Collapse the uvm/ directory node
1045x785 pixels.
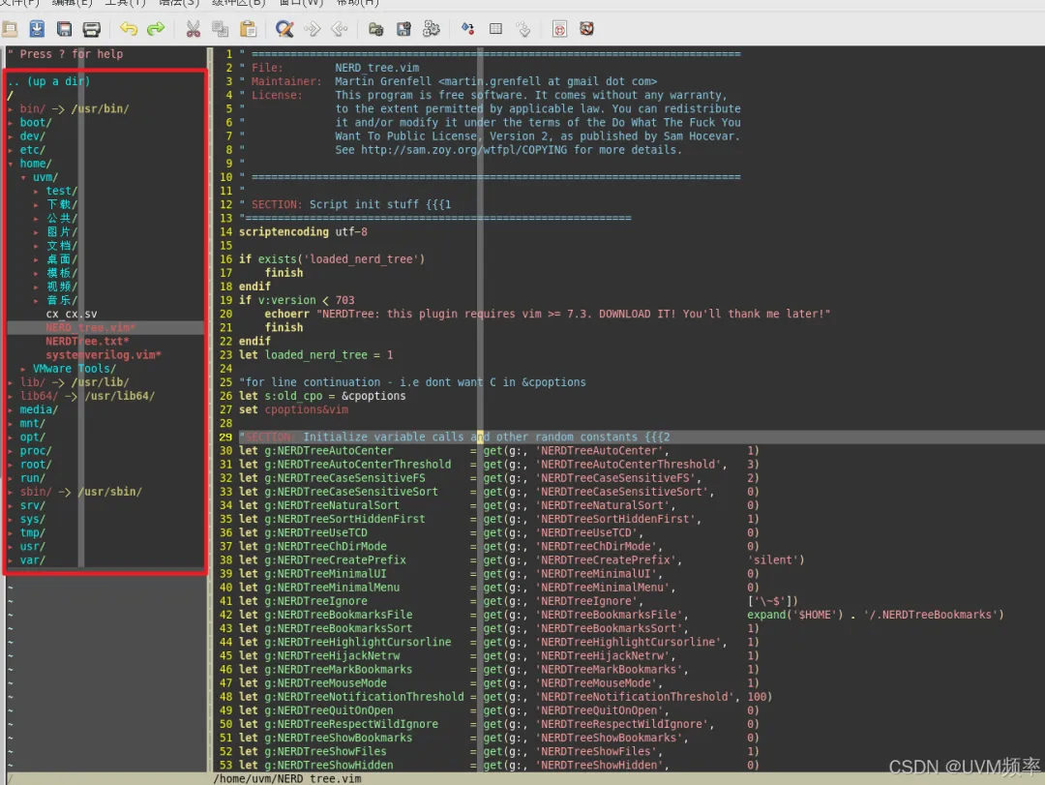[45, 177]
